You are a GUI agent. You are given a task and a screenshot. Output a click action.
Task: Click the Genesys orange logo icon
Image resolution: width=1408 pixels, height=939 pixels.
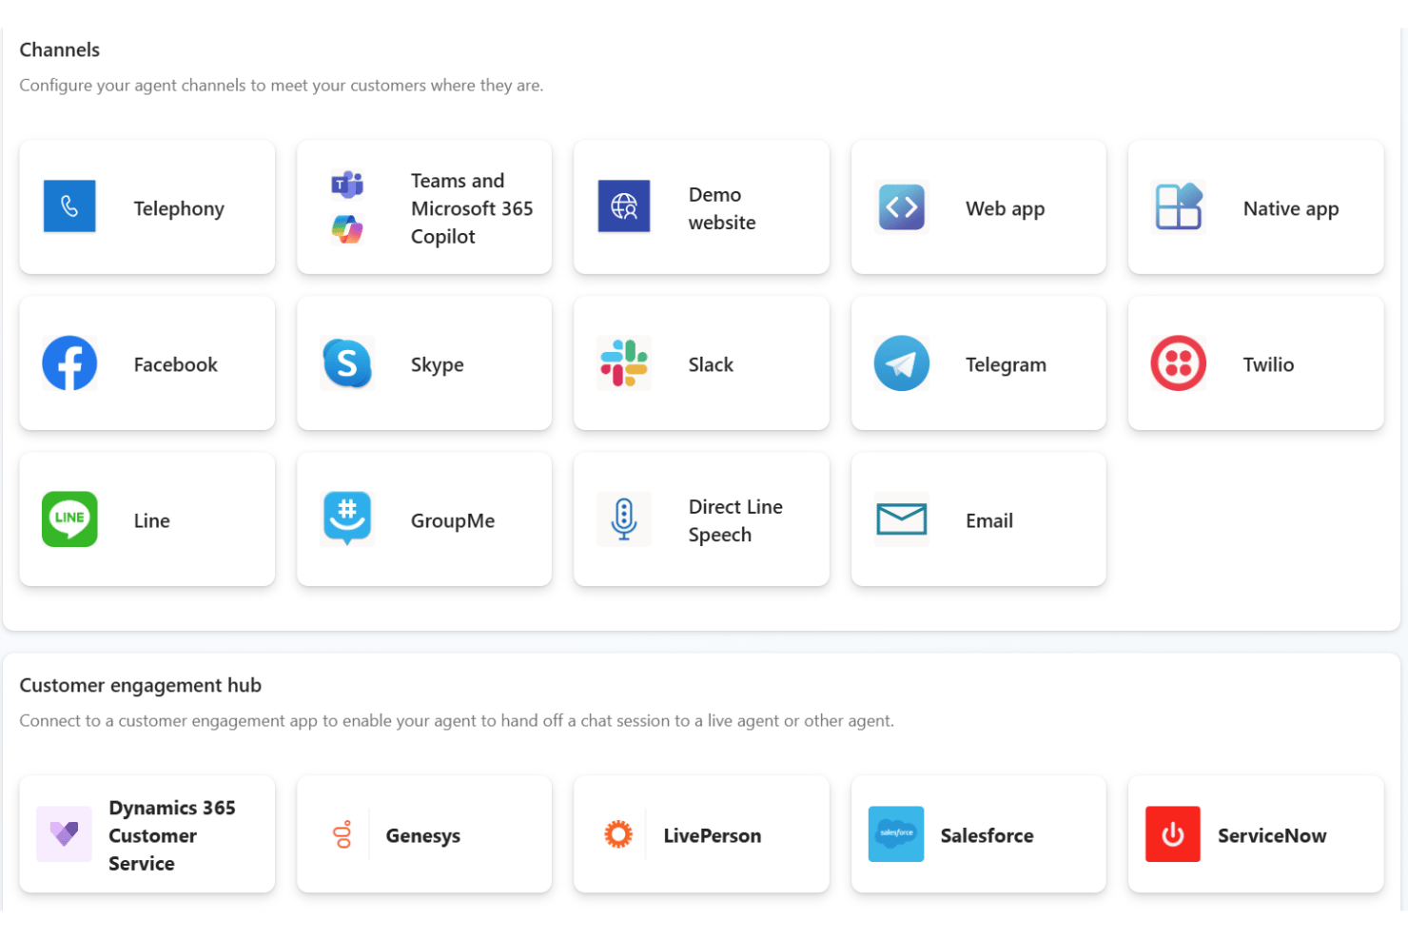tap(342, 833)
